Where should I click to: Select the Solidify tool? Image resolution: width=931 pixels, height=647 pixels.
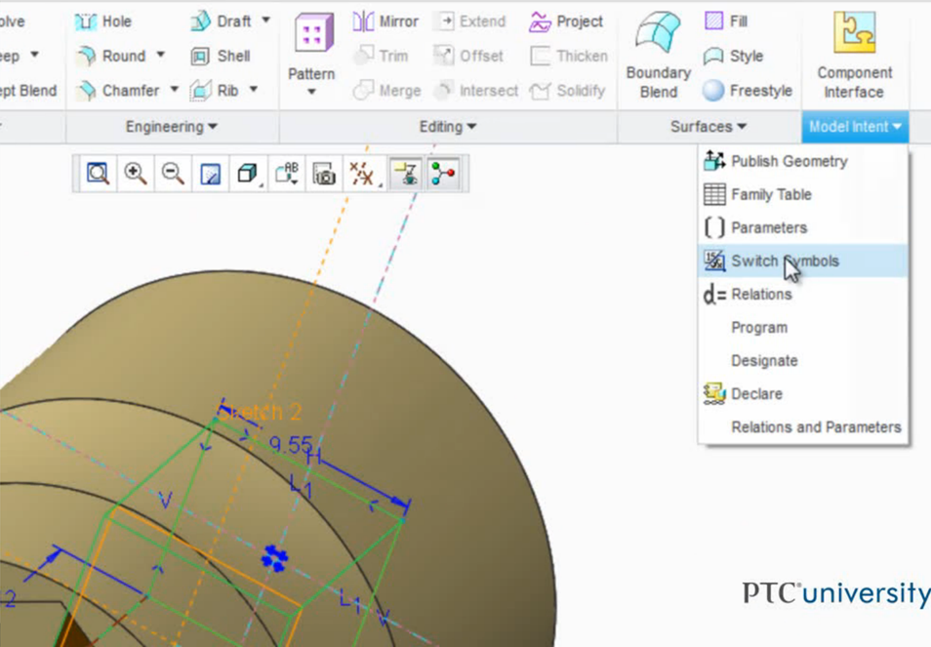(567, 90)
